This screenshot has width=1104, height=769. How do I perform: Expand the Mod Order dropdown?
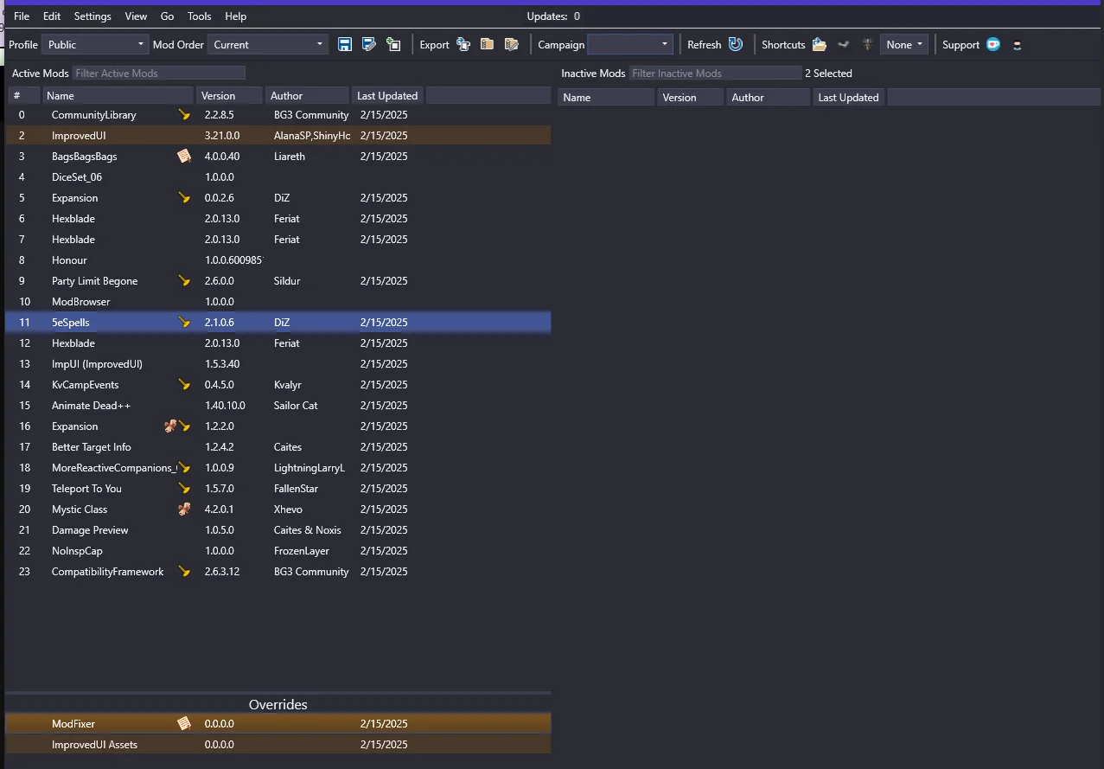click(268, 44)
